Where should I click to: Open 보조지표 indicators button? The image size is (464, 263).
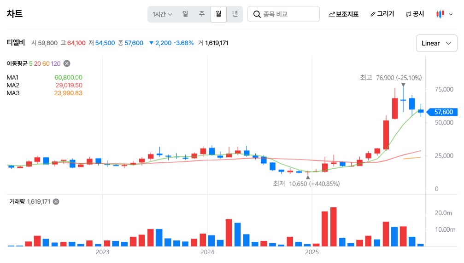click(344, 14)
